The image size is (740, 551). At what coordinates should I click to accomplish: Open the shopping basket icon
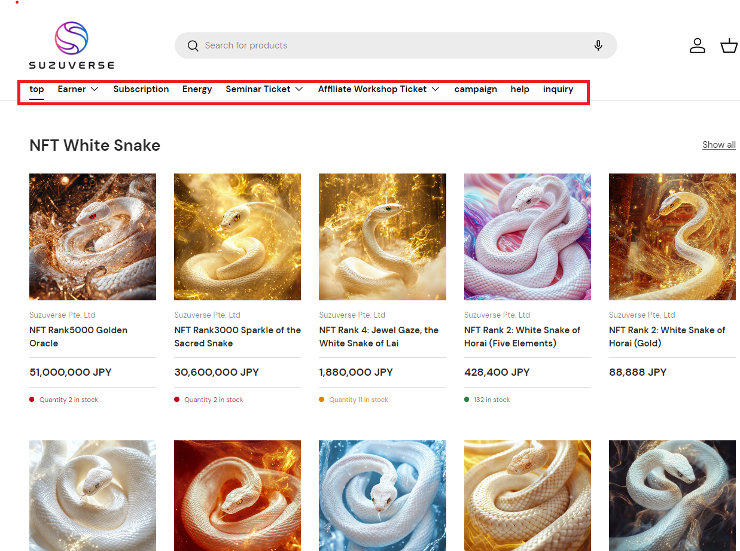729,46
